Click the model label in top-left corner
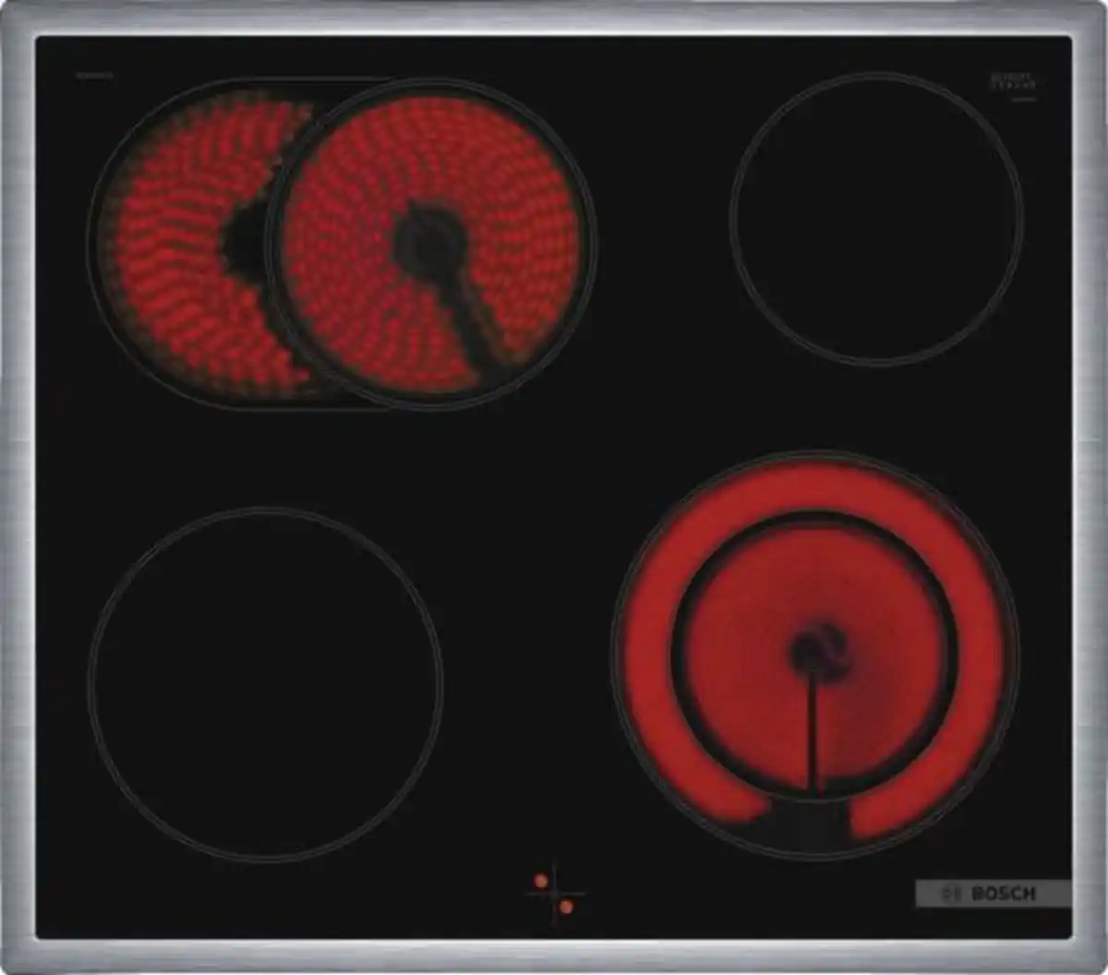 click(x=94, y=74)
